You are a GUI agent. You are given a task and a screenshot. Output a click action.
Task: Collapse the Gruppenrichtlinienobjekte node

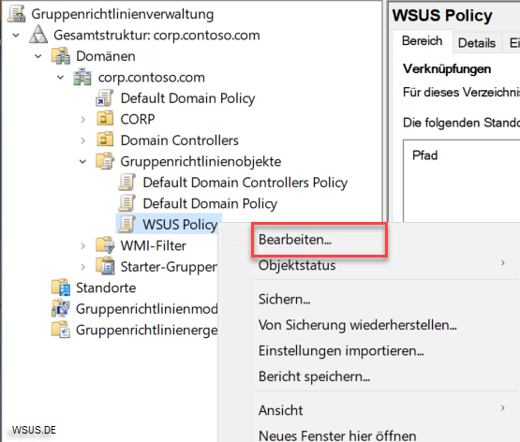(x=82, y=162)
